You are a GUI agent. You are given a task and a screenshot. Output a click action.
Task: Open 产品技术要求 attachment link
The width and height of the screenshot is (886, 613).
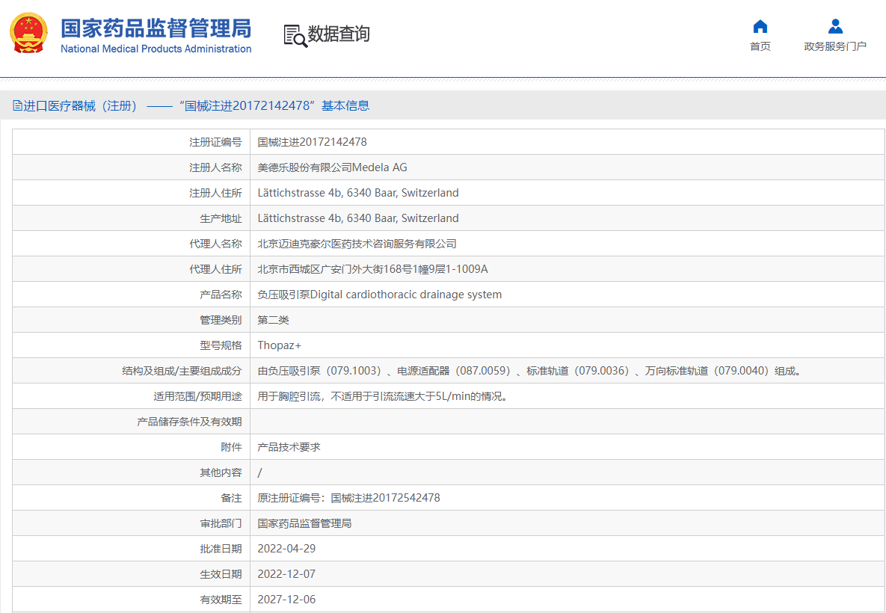click(x=289, y=447)
